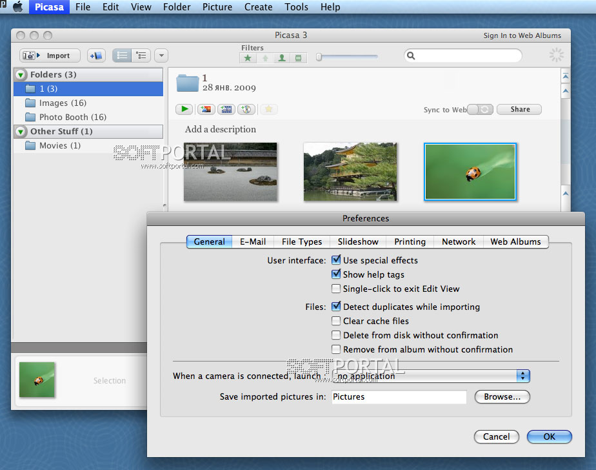Click the Images folder icon in sidebar
This screenshot has width=596, height=470.
click(x=30, y=103)
